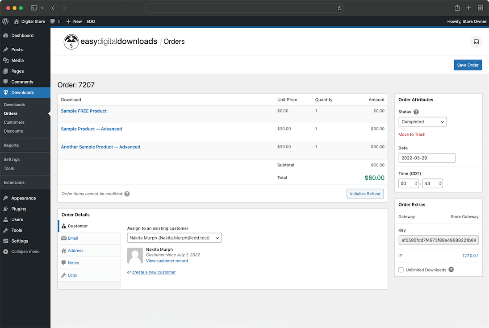Expand the existing customer dropdown
489x328 pixels.
174,238
